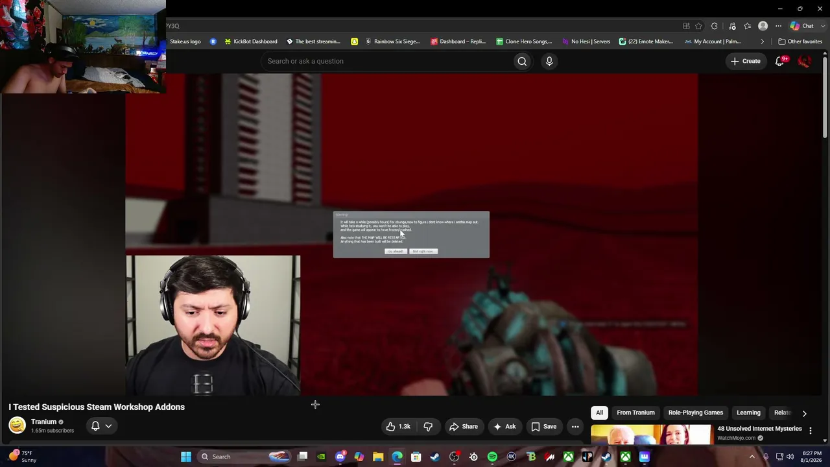Select the From Tranium filter chip
The height and width of the screenshot is (467, 830).
coord(635,413)
